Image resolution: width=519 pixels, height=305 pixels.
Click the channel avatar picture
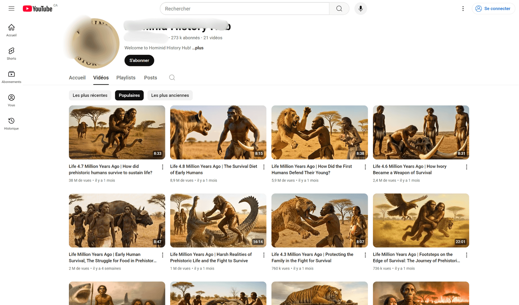click(x=94, y=43)
